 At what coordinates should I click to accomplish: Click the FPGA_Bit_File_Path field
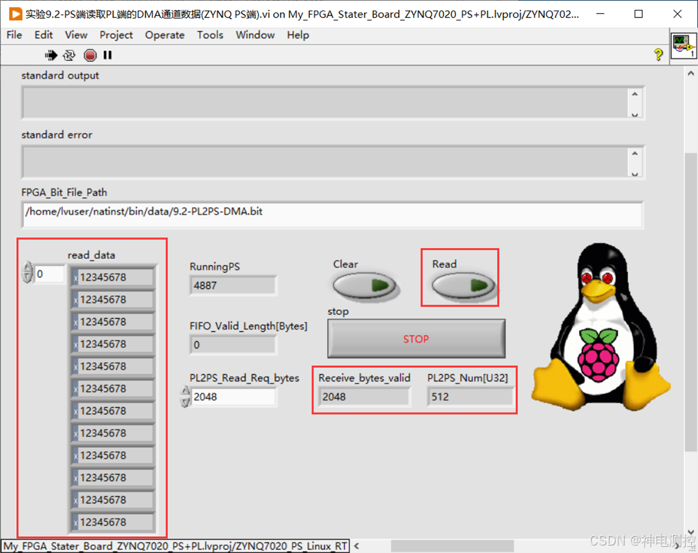pyautogui.click(x=332, y=215)
